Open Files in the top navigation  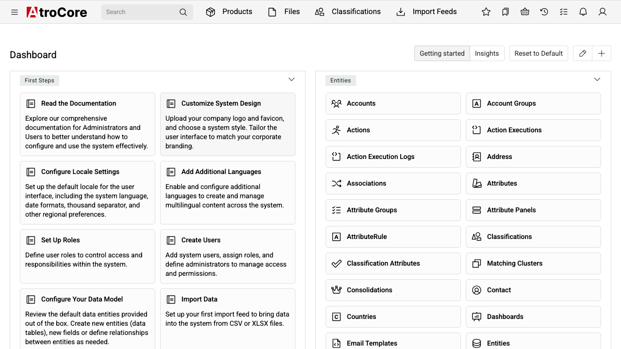click(284, 12)
